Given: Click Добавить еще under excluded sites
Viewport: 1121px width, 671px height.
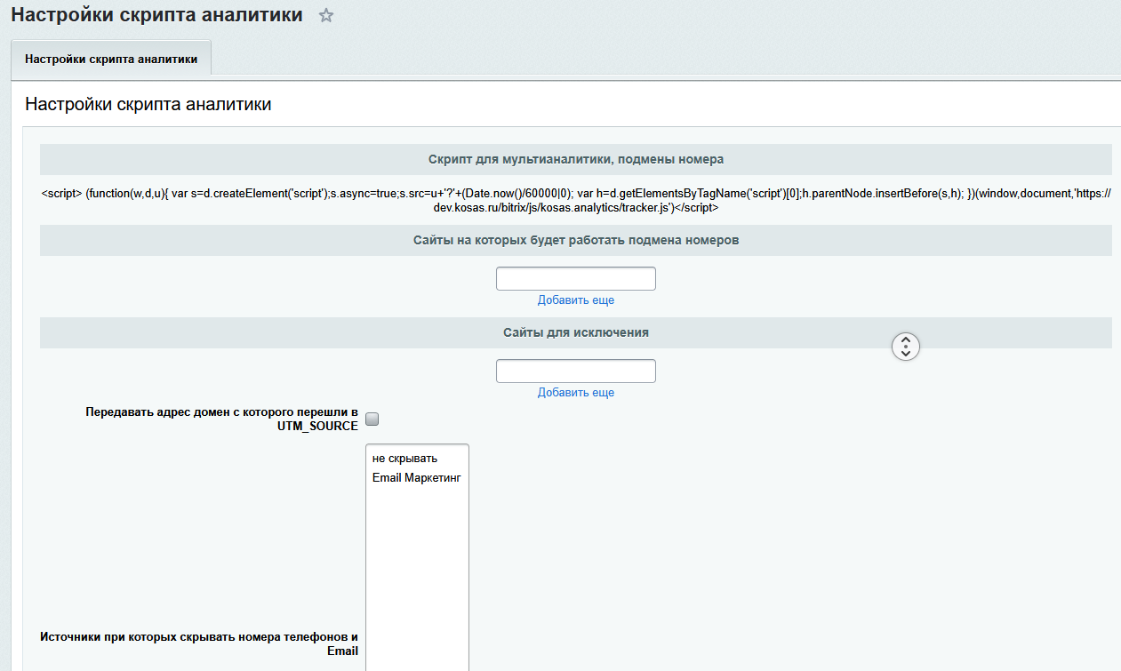Looking at the screenshot, I should 575,393.
